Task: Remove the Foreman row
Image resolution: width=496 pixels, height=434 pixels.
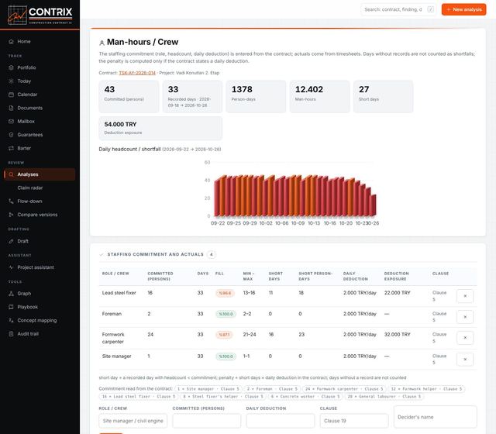Action: click(465, 317)
